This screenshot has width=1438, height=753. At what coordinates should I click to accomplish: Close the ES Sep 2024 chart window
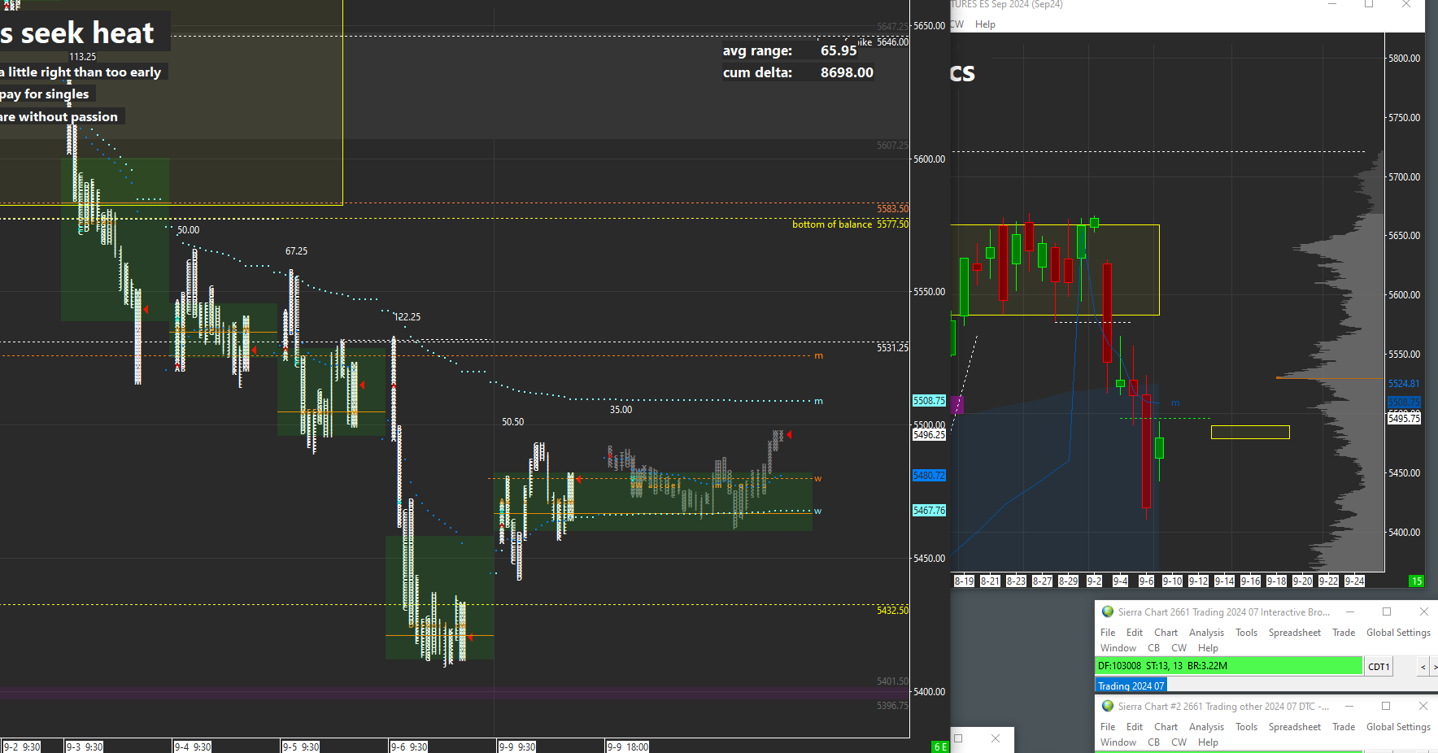[1405, 5]
